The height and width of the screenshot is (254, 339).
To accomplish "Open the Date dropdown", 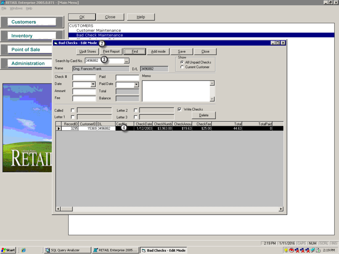I will tap(93, 84).
